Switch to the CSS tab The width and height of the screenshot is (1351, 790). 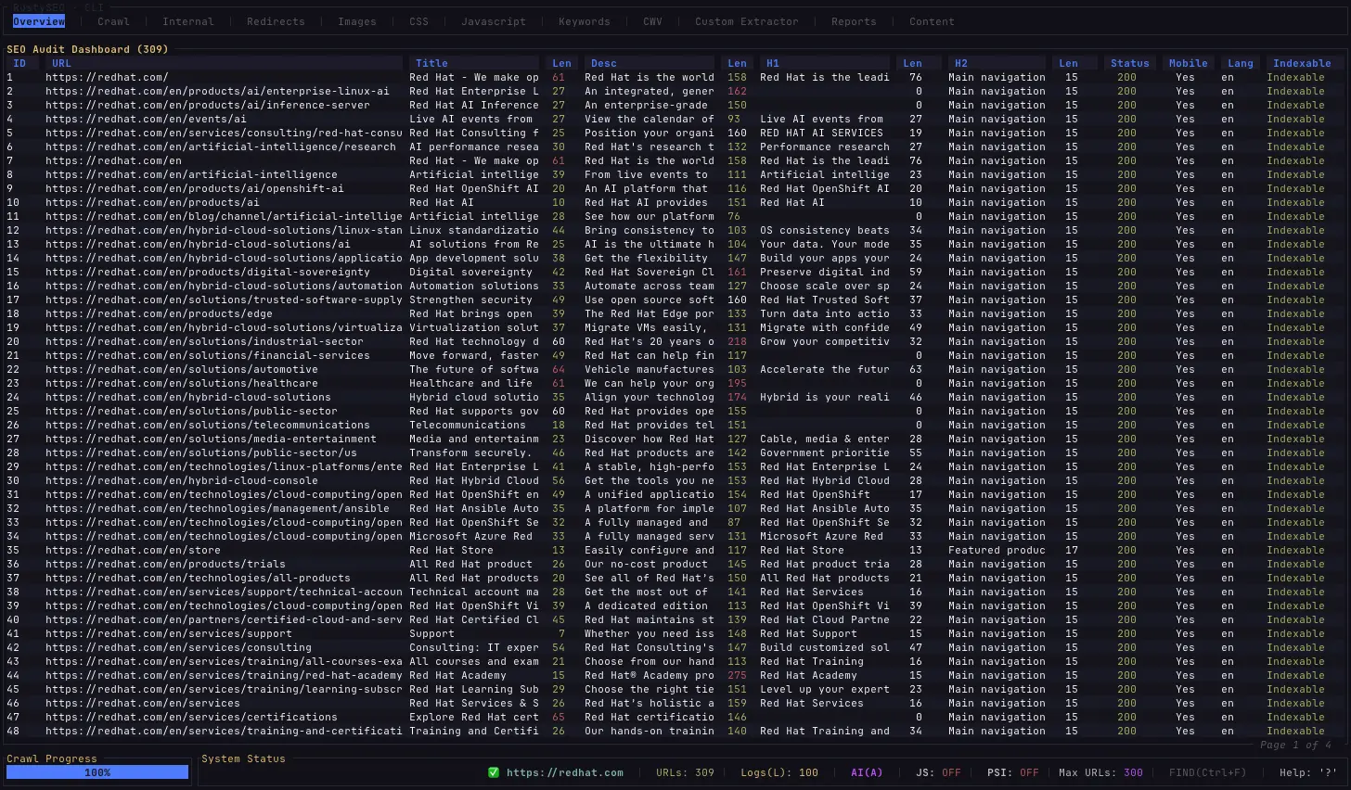click(419, 21)
